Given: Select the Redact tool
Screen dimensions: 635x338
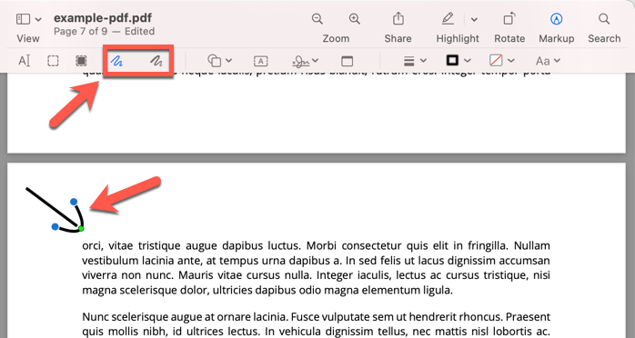Looking at the screenshot, I should (81, 61).
